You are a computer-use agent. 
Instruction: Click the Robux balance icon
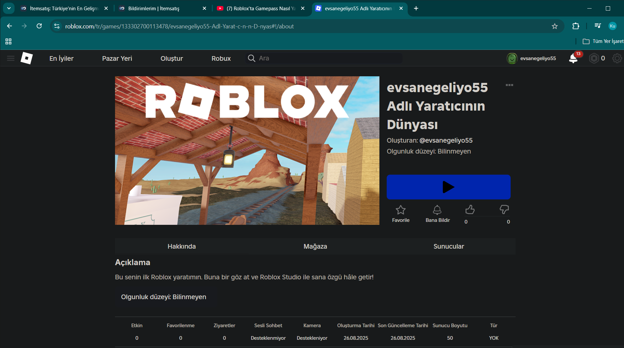click(x=594, y=58)
